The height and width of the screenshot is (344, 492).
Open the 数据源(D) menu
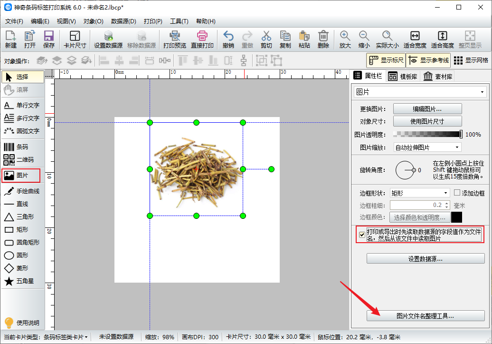pos(123,21)
